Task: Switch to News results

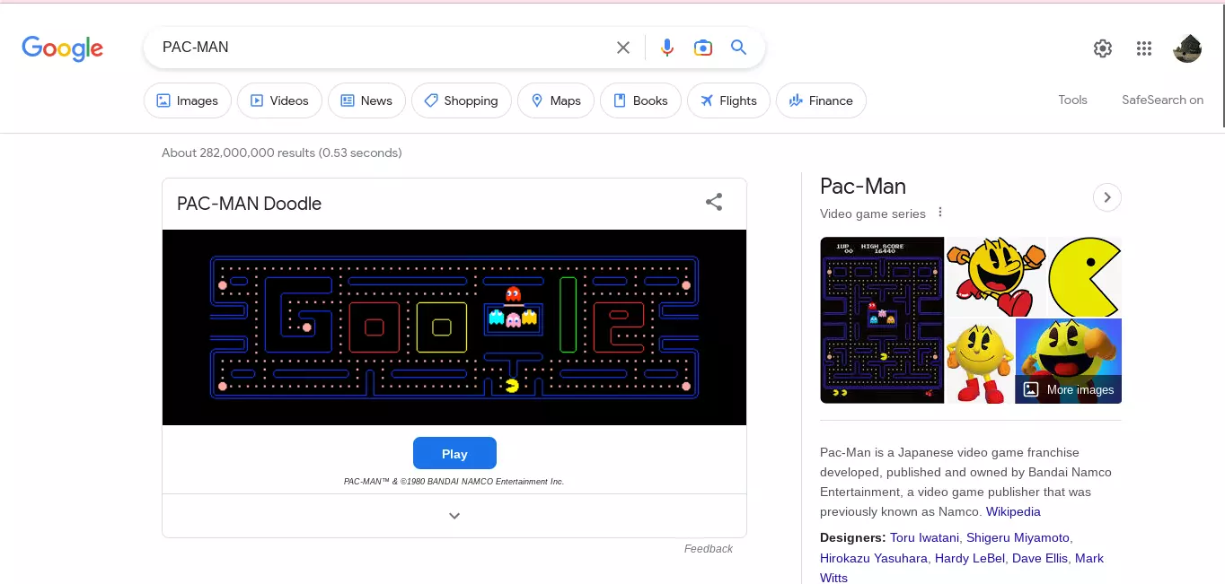Action: point(366,100)
